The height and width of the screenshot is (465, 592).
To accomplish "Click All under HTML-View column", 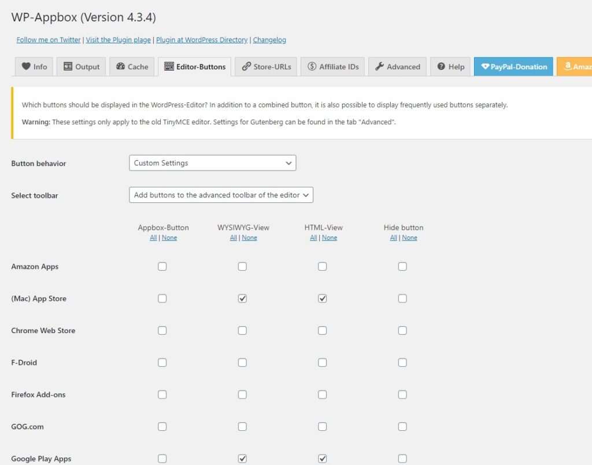I will point(313,238).
